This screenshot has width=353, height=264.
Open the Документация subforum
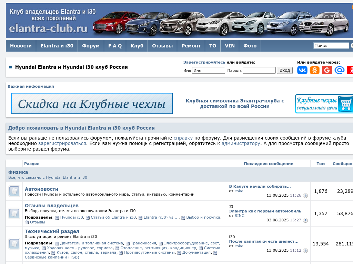[196, 252]
